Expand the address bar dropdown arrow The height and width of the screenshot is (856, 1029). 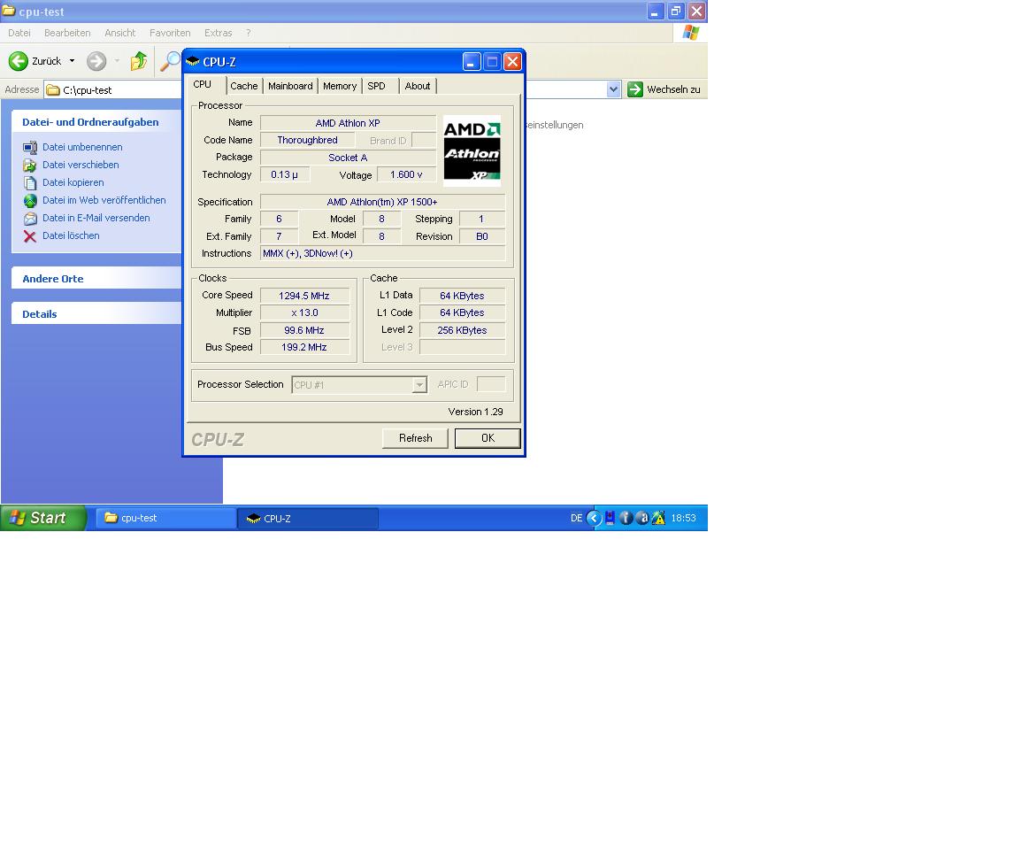click(613, 89)
